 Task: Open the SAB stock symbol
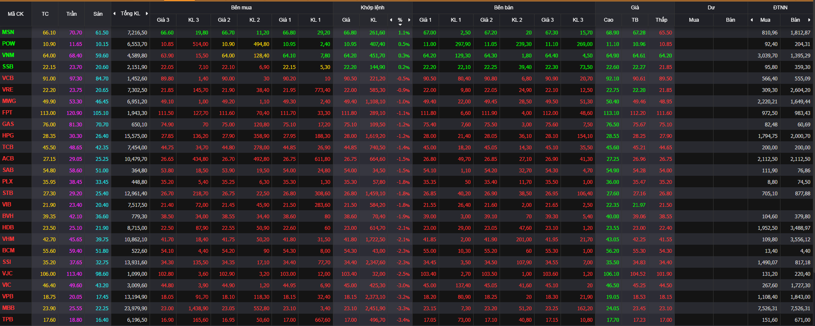[8, 170]
